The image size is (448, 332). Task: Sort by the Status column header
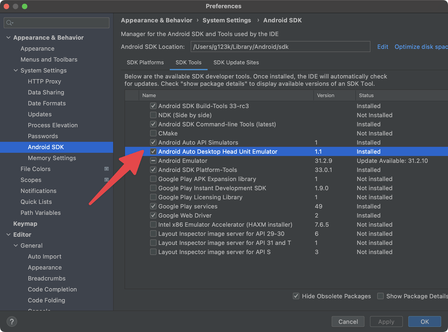coord(402,95)
